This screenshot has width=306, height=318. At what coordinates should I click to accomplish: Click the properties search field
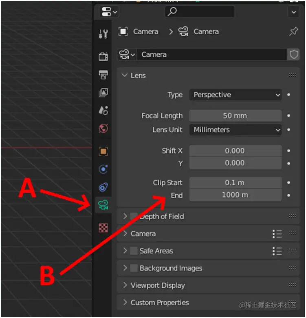[x=200, y=11]
